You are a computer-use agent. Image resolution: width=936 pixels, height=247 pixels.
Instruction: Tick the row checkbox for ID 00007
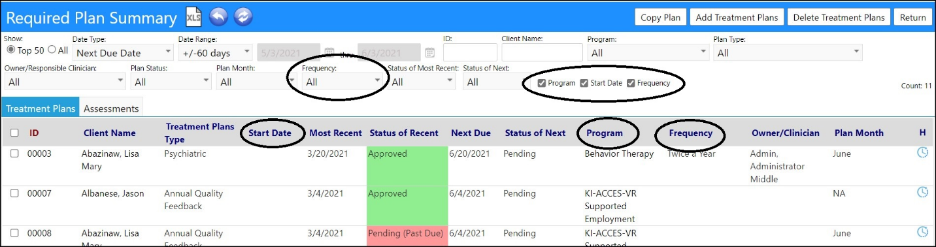click(x=14, y=193)
